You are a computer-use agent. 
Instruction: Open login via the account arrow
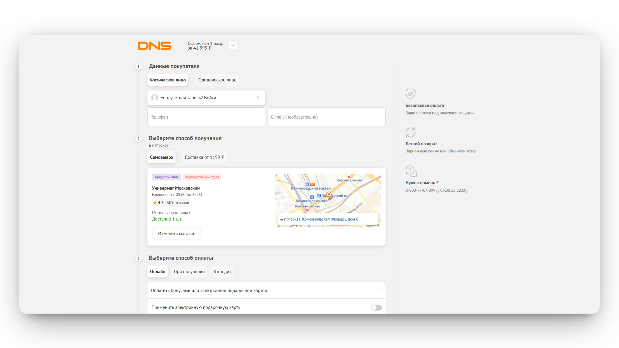tap(258, 98)
